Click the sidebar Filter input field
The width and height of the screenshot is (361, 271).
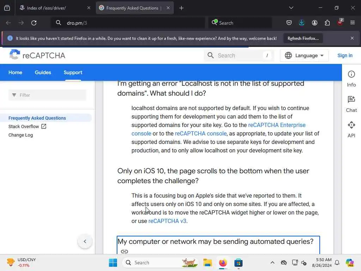click(48, 95)
